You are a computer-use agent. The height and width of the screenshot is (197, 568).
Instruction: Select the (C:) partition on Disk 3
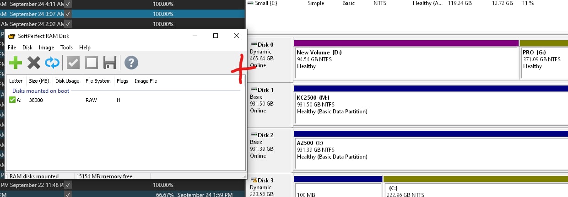click(x=476, y=186)
